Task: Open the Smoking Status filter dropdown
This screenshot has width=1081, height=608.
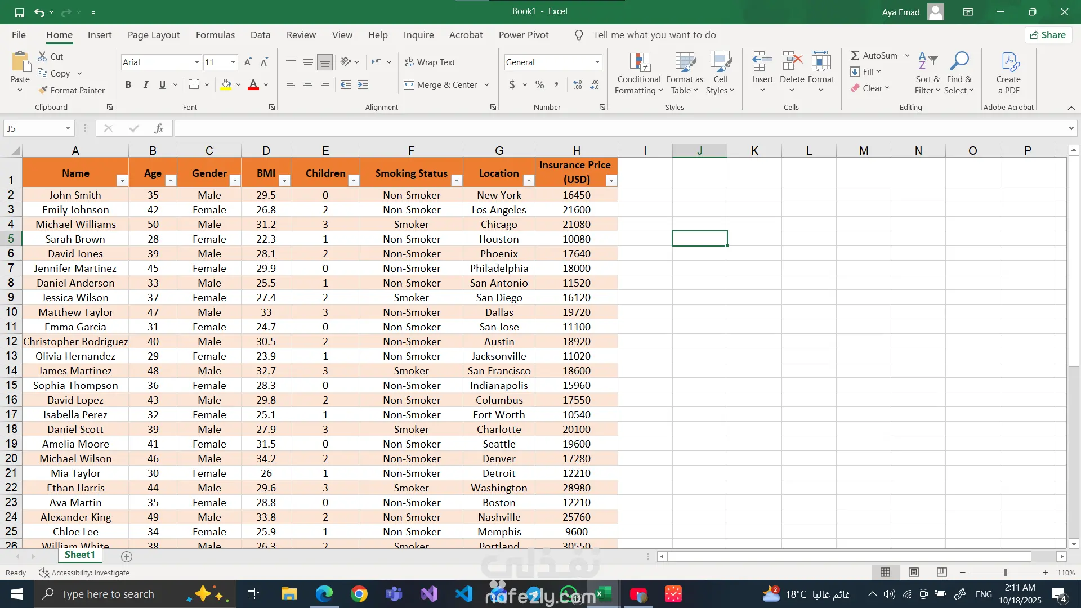Action: 457,180
